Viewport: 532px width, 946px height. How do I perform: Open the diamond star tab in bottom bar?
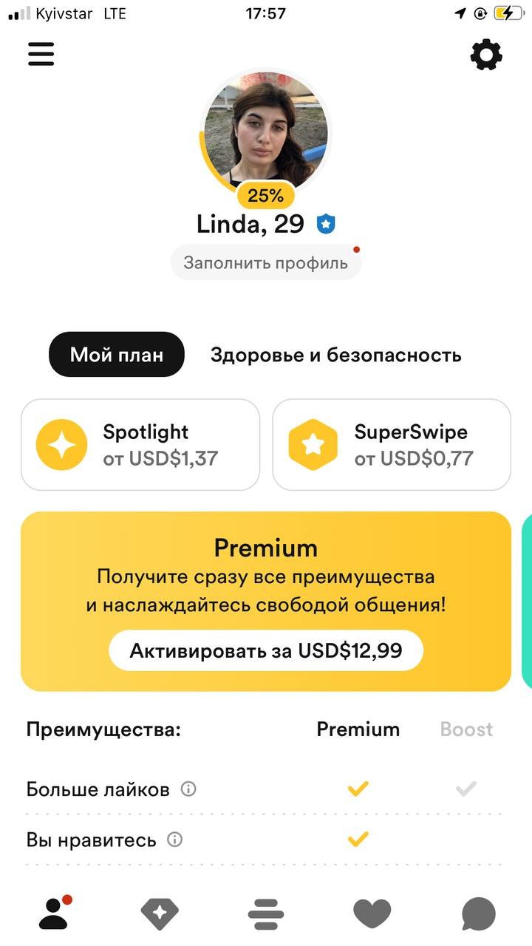(160, 914)
